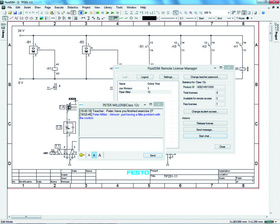This screenshot has width=280, height=224.
Task: Click the Send message button
Action: (x=205, y=130)
